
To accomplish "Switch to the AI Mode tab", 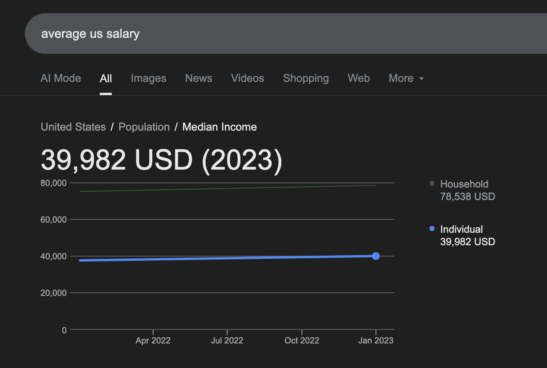I will 61,78.
